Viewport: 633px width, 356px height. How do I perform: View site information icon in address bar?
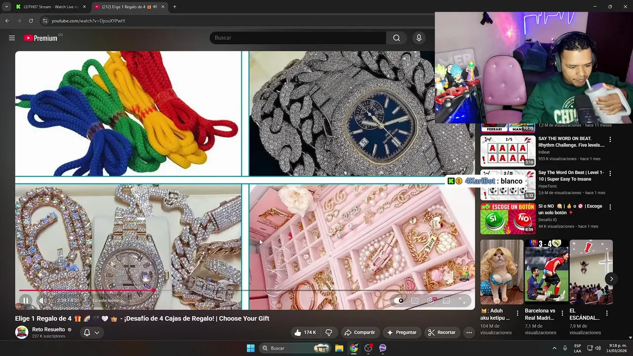(45, 21)
